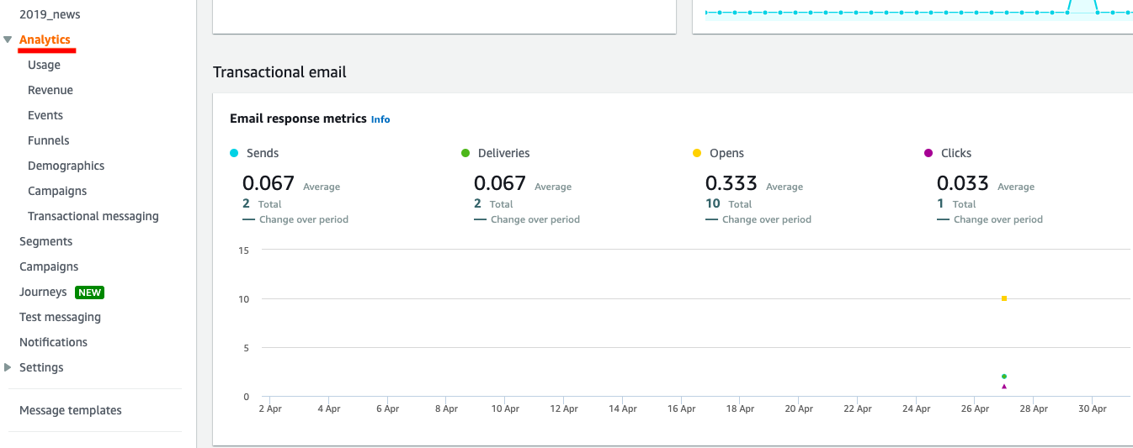Go to Events analytics
Viewport: 1133px width, 448px height.
(45, 115)
